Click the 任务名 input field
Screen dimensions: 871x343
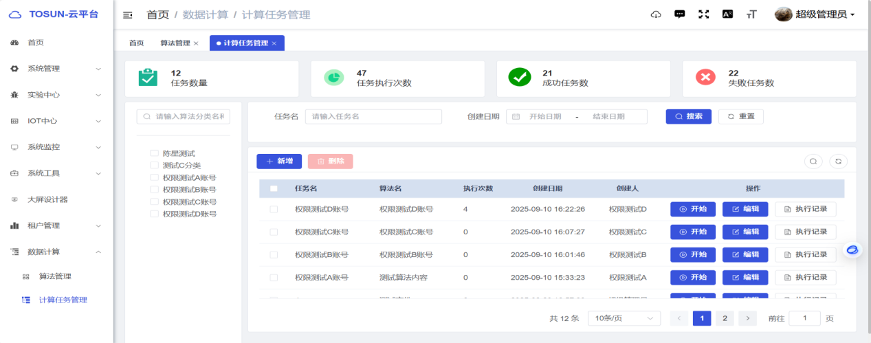pos(373,116)
